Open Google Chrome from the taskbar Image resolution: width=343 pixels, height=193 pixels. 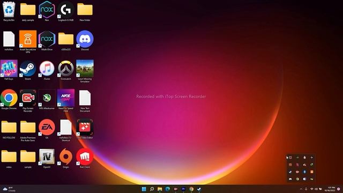(191, 189)
